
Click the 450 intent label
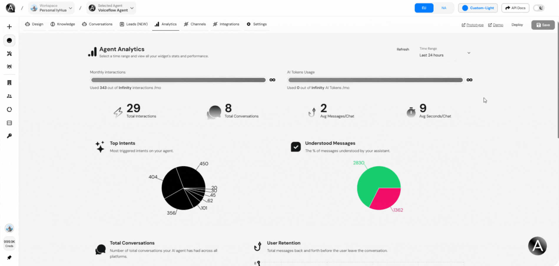204,164
